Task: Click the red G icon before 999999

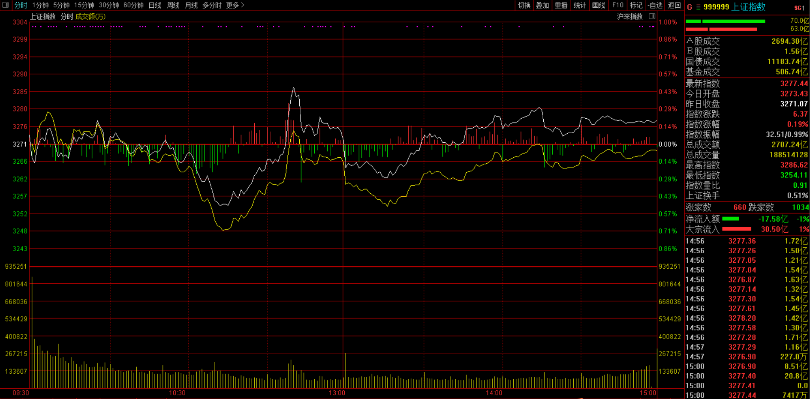Action: (x=690, y=7)
